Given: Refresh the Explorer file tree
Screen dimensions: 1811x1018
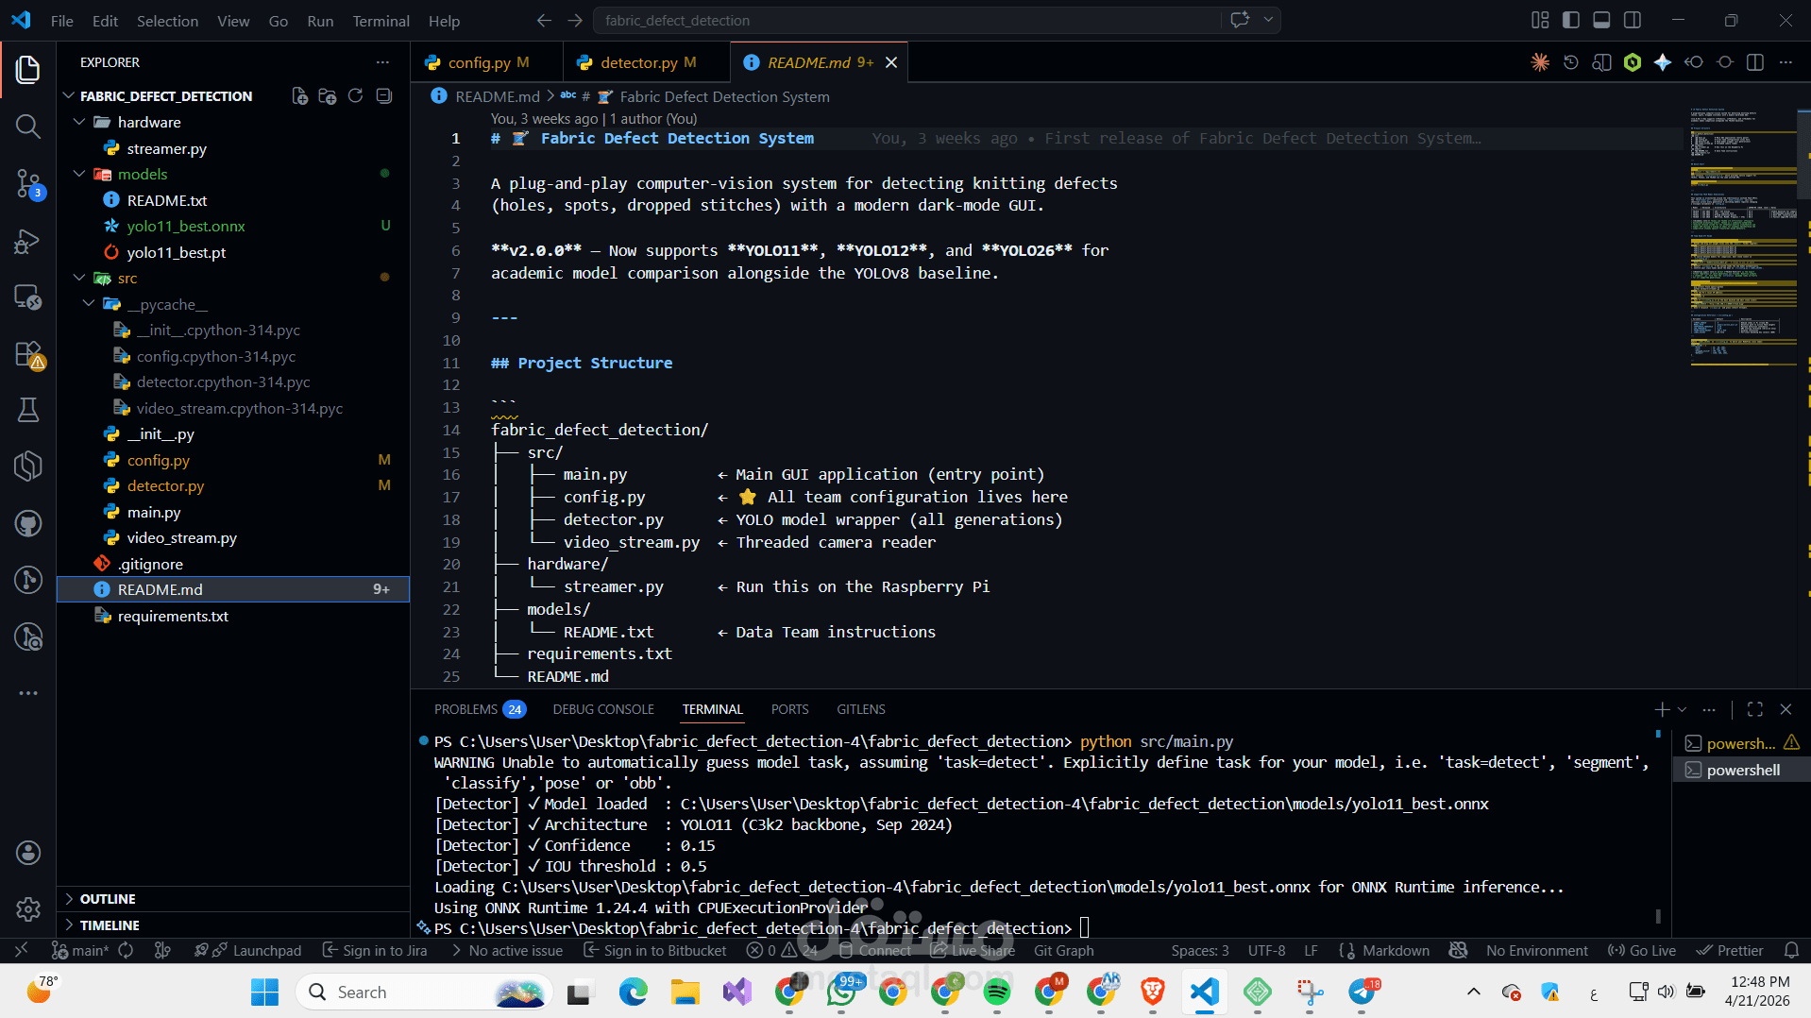Looking at the screenshot, I should (355, 96).
